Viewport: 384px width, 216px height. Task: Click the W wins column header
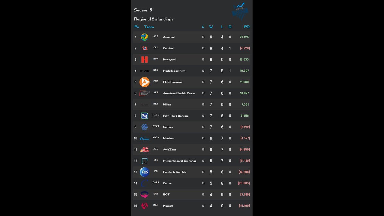pyautogui.click(x=211, y=27)
